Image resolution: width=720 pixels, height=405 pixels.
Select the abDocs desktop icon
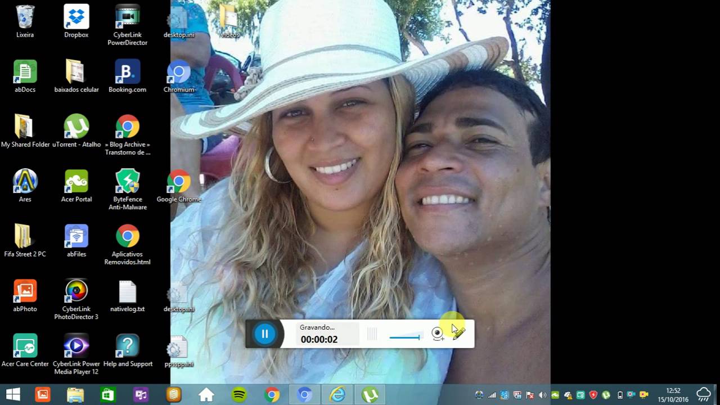tap(25, 76)
